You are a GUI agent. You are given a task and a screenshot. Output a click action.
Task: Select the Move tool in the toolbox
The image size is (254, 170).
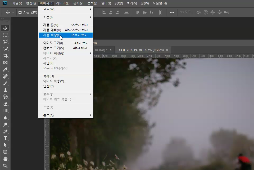click(5, 28)
